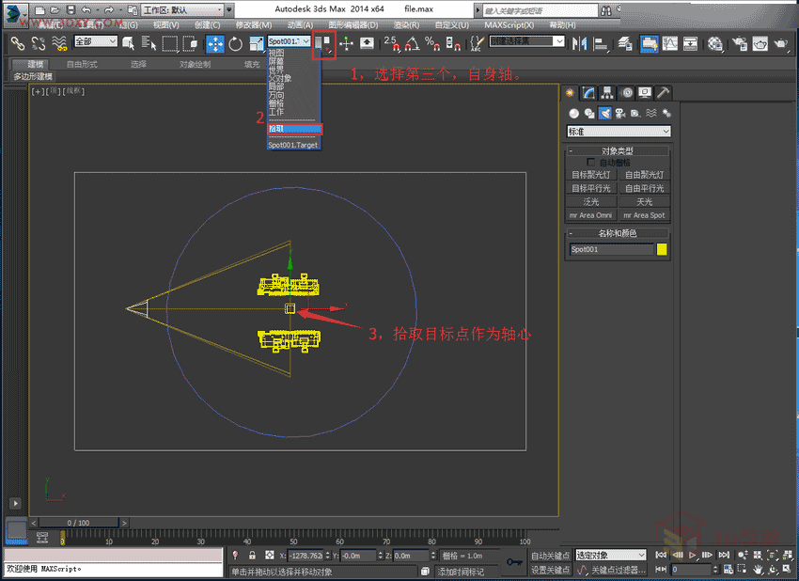The width and height of the screenshot is (799, 581).
Task: Enable the 自动栅格 checkbox
Action: (591, 163)
